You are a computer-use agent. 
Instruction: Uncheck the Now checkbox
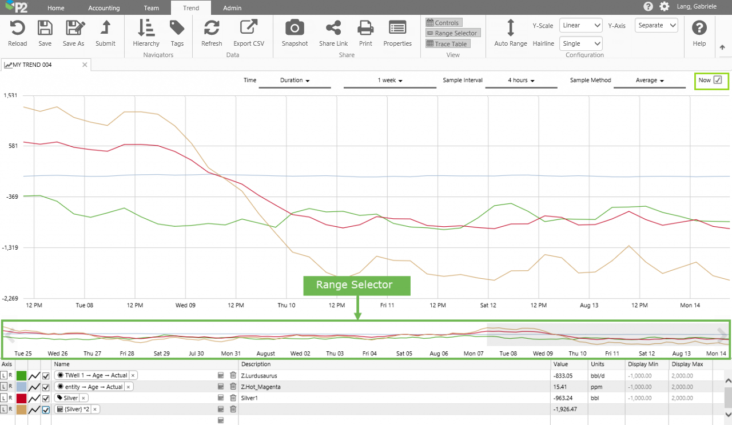point(718,80)
